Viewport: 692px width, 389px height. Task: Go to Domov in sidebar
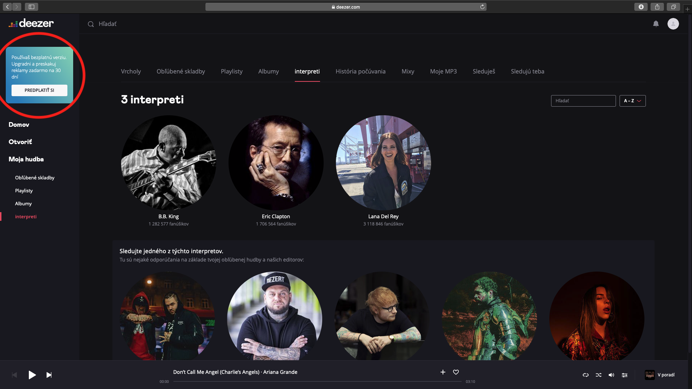19,125
